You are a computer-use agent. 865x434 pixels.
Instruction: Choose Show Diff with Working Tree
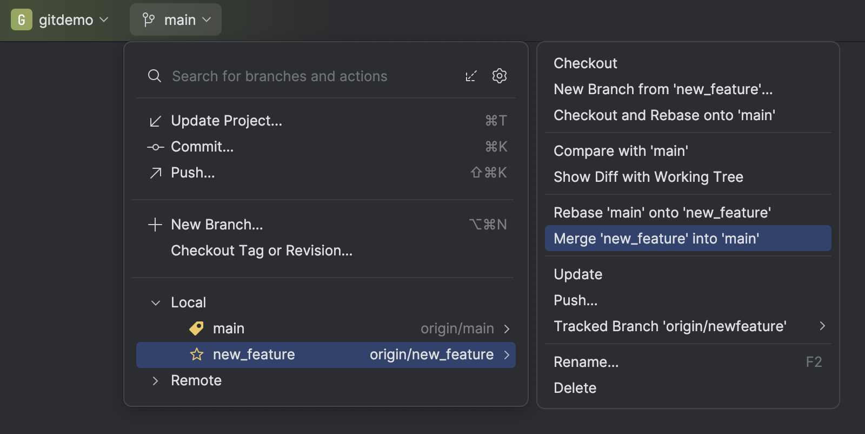tap(648, 177)
